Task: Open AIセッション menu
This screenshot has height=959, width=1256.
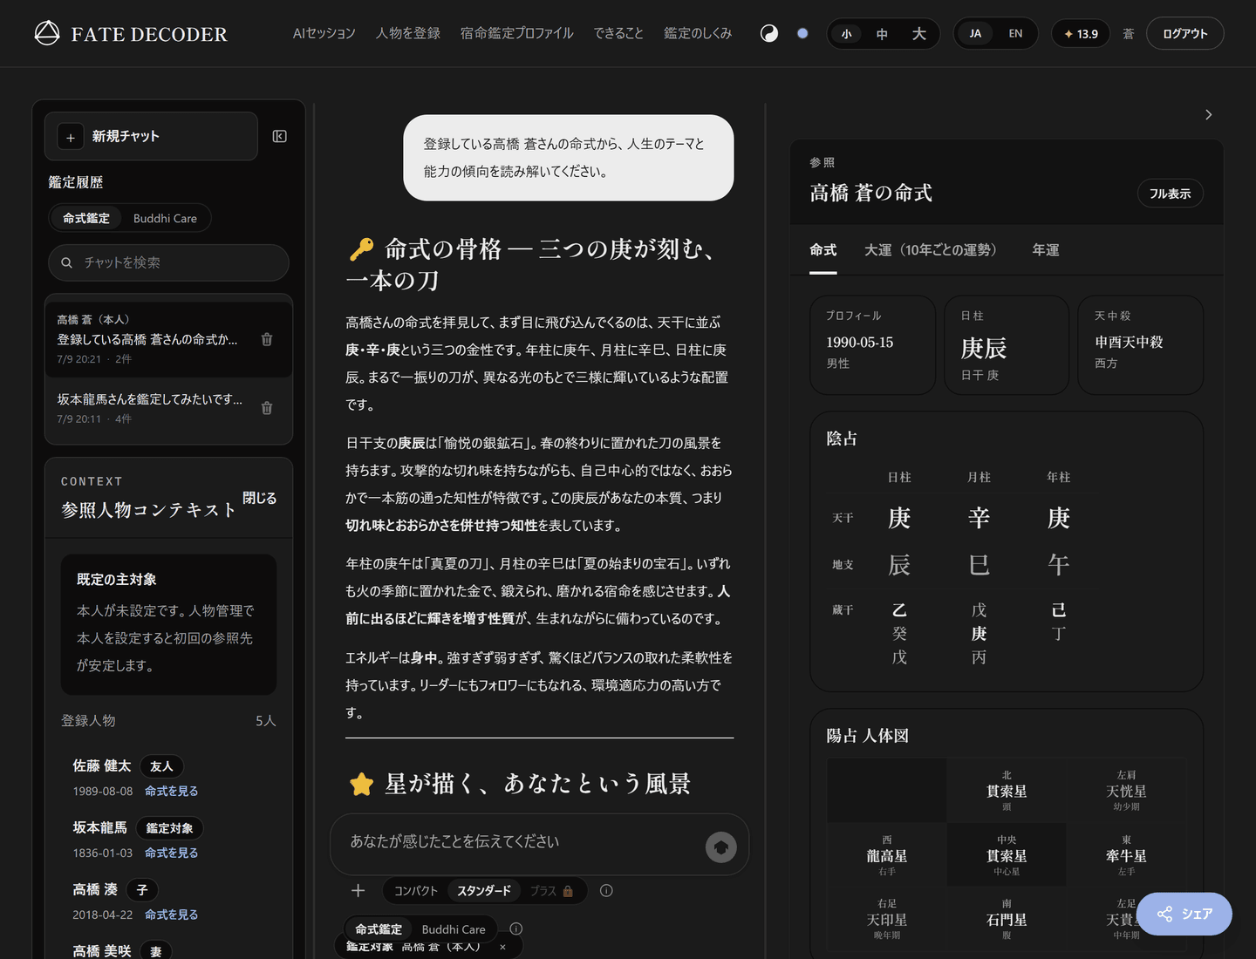Action: coord(324,33)
